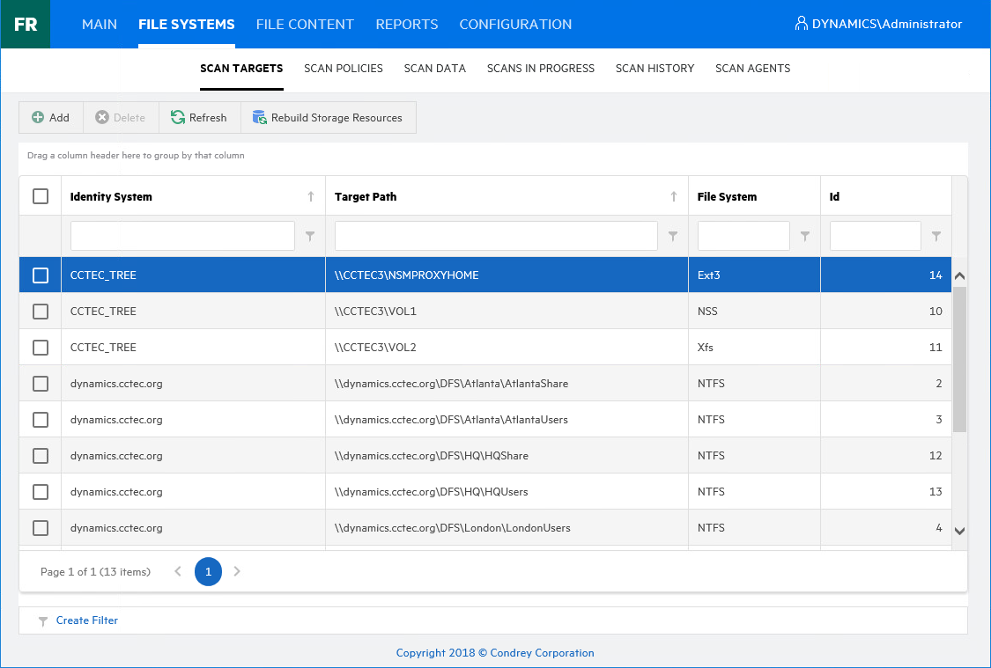This screenshot has height=668, width=991.
Task: Open the Target Path column filter funnel
Action: point(672,235)
